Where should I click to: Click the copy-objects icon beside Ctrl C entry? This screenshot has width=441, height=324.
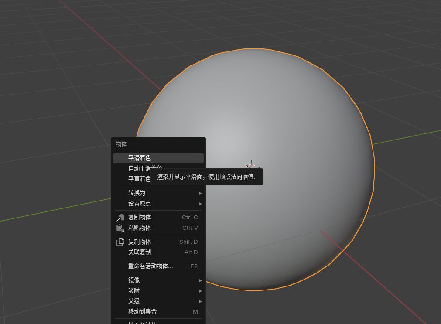[x=120, y=218]
